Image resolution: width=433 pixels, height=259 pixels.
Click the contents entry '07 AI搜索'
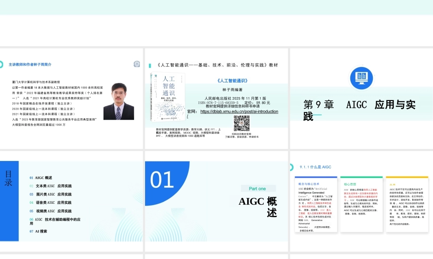tap(39, 231)
